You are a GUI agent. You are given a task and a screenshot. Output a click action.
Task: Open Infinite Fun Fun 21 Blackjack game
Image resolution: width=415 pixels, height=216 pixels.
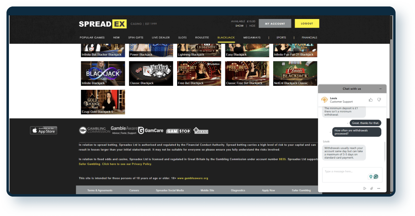tap(295, 51)
